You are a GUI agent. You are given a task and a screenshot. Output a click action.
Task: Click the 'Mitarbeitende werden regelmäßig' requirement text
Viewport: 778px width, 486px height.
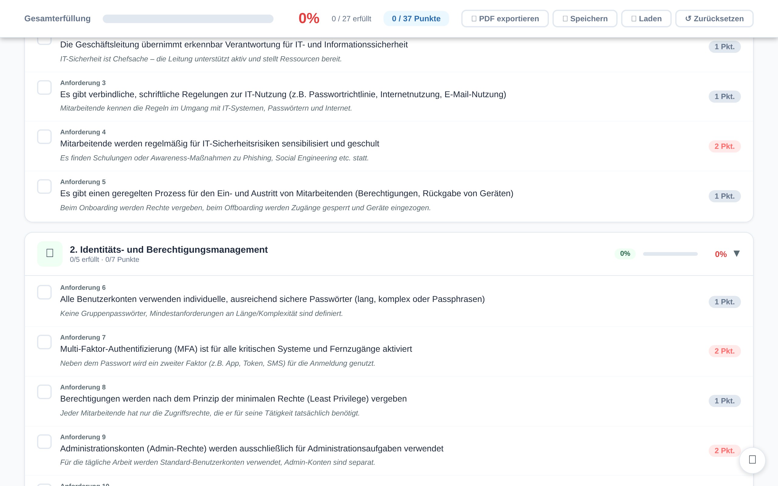tap(220, 144)
